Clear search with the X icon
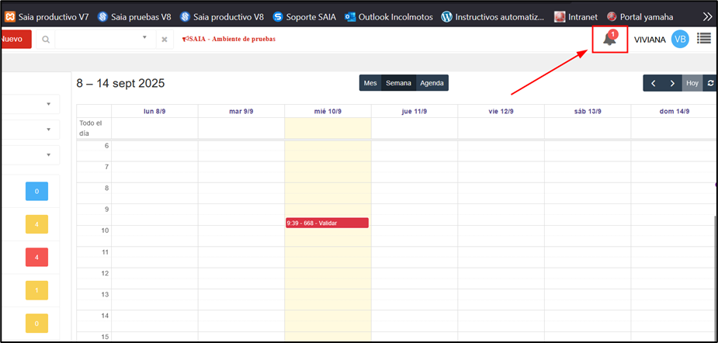 (x=165, y=39)
